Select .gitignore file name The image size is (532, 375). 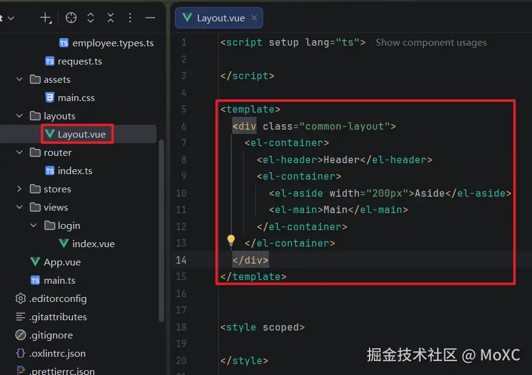tap(51, 335)
